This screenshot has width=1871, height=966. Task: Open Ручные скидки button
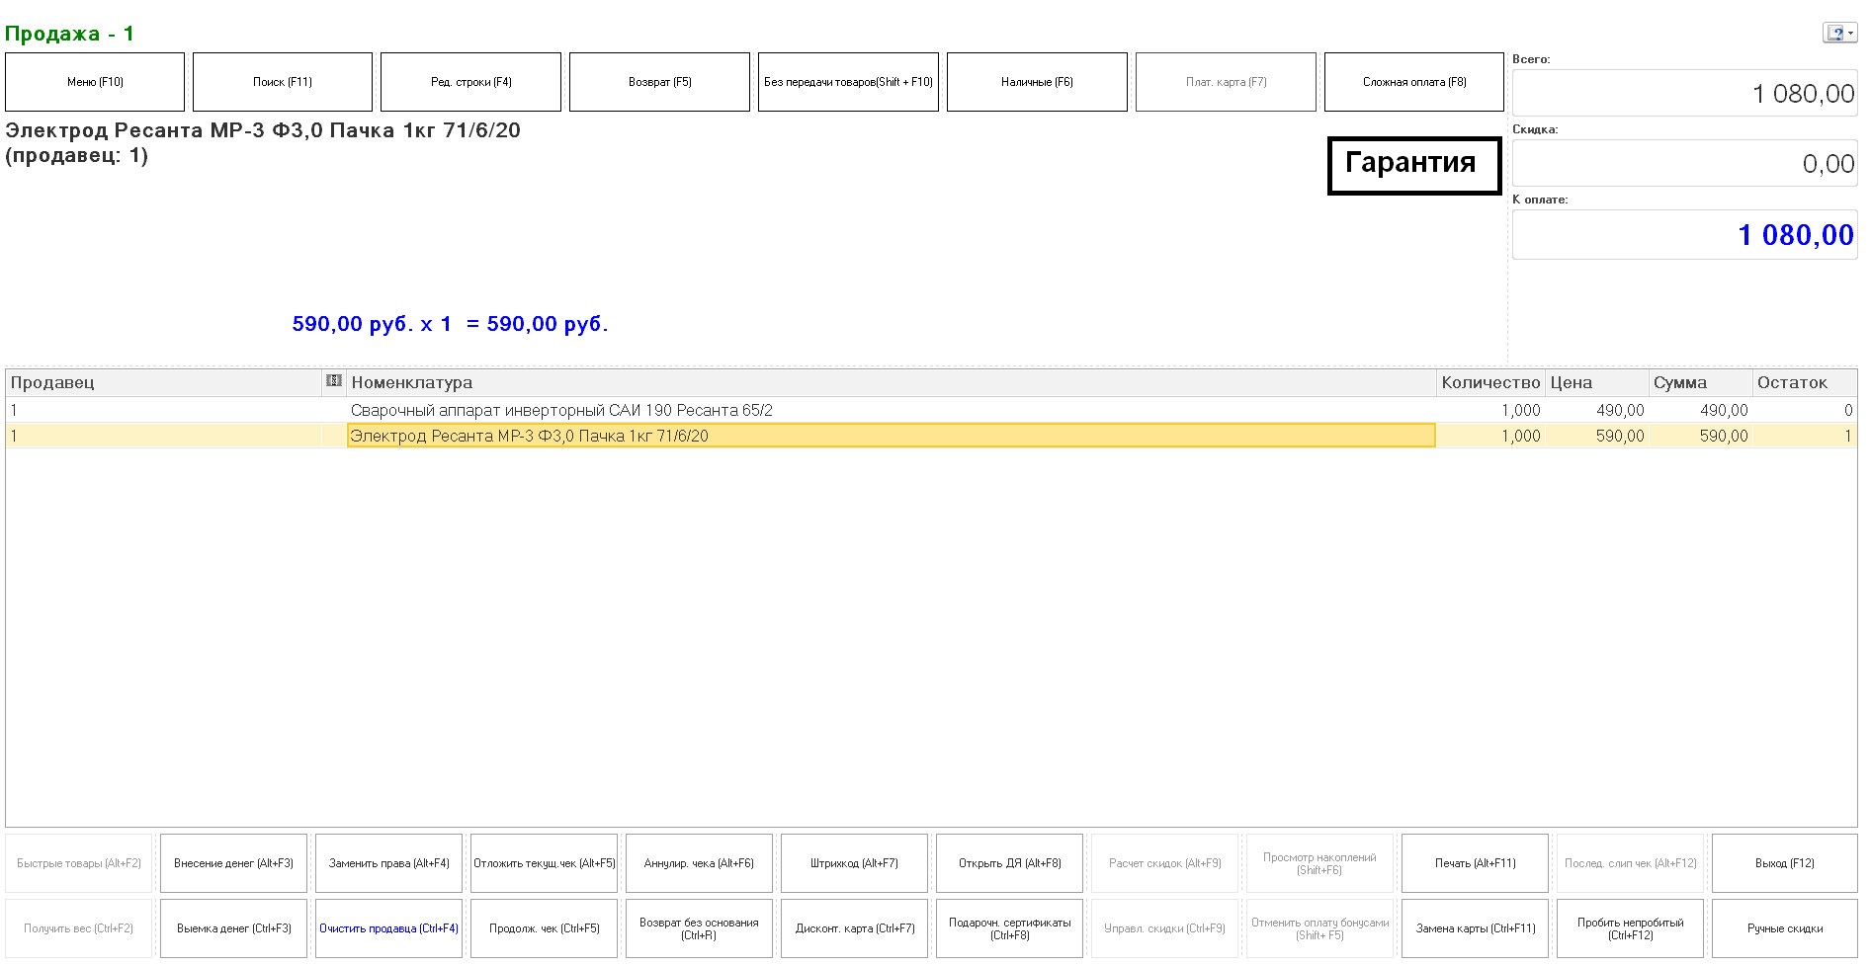click(1784, 928)
